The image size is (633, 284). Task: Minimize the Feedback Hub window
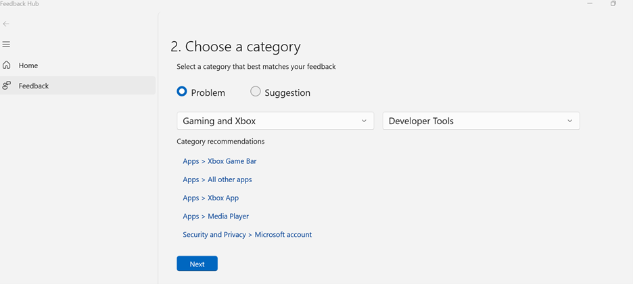[x=590, y=3]
